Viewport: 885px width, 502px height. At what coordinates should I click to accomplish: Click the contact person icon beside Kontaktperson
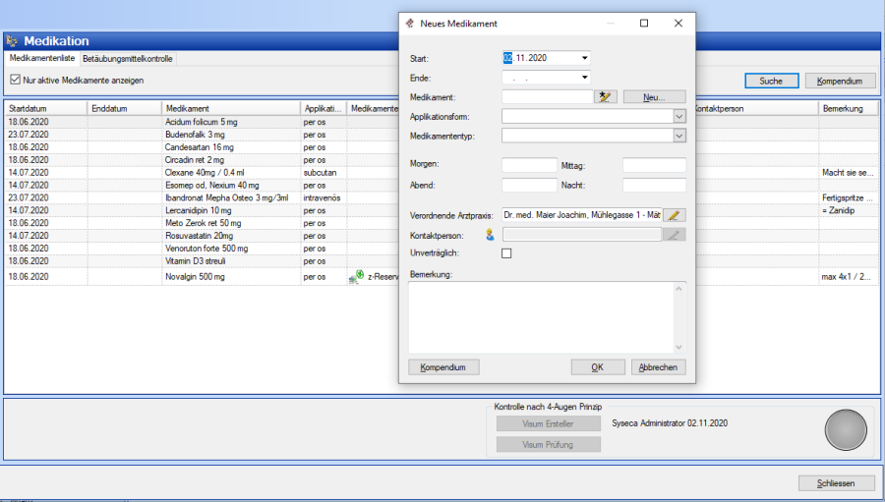(x=489, y=235)
